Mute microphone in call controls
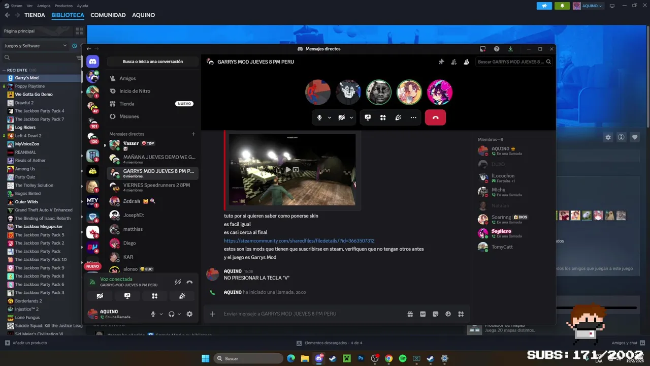Image resolution: width=650 pixels, height=366 pixels. (x=319, y=117)
